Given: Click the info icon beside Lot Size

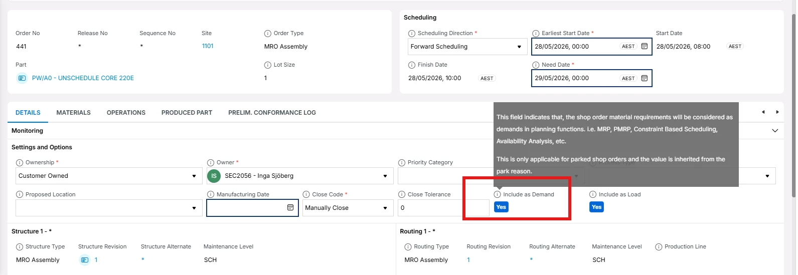Looking at the screenshot, I should pos(268,65).
